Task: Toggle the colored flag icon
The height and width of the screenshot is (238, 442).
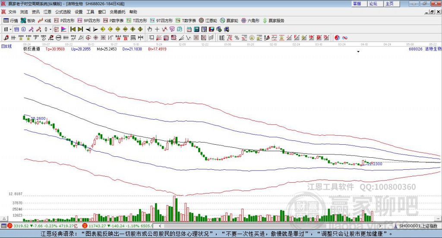Action: tap(64, 29)
